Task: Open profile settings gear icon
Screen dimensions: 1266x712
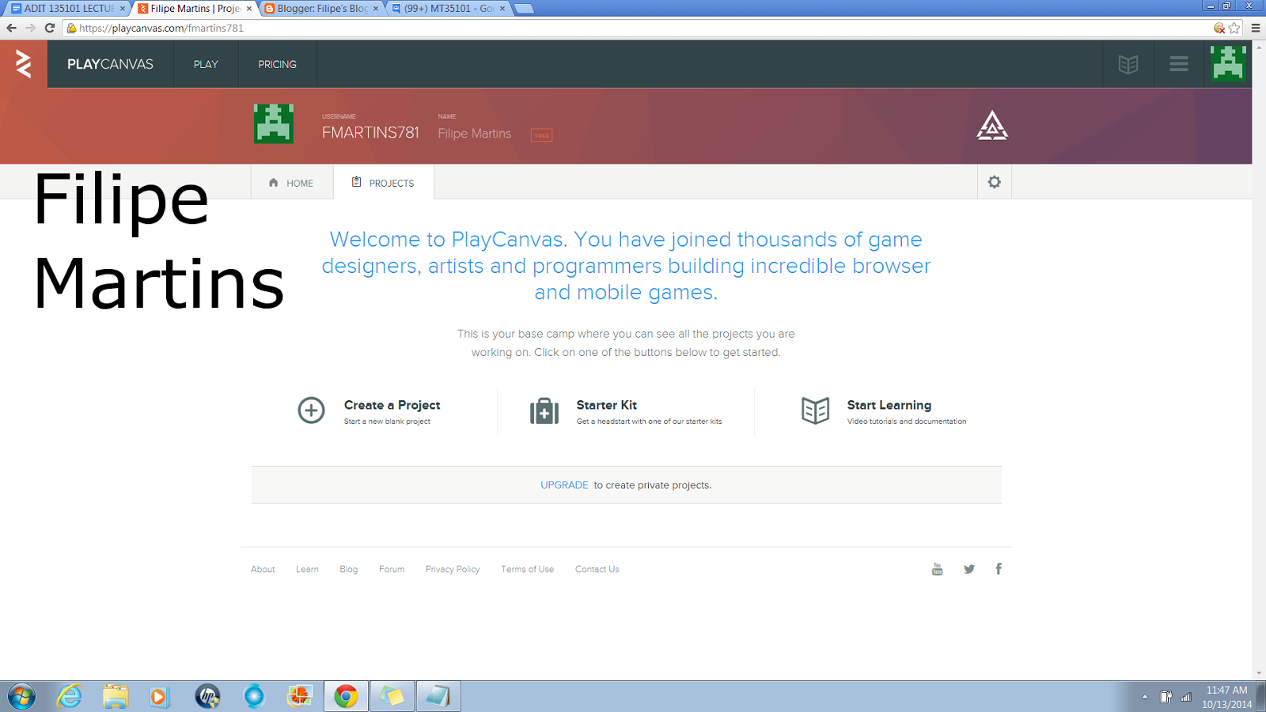Action: pos(995,182)
